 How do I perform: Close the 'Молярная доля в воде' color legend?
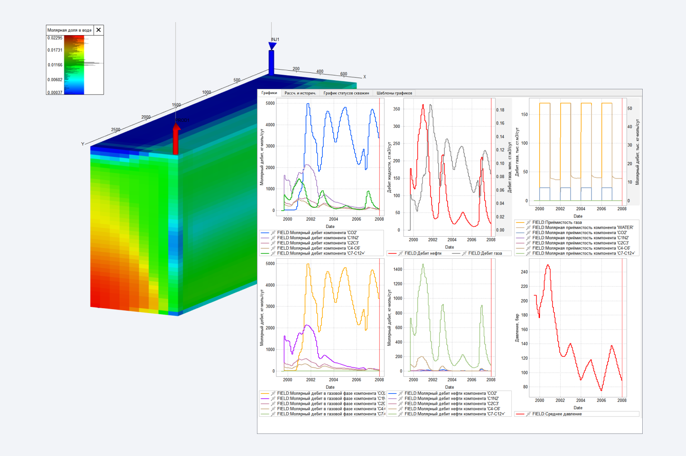tap(98, 30)
